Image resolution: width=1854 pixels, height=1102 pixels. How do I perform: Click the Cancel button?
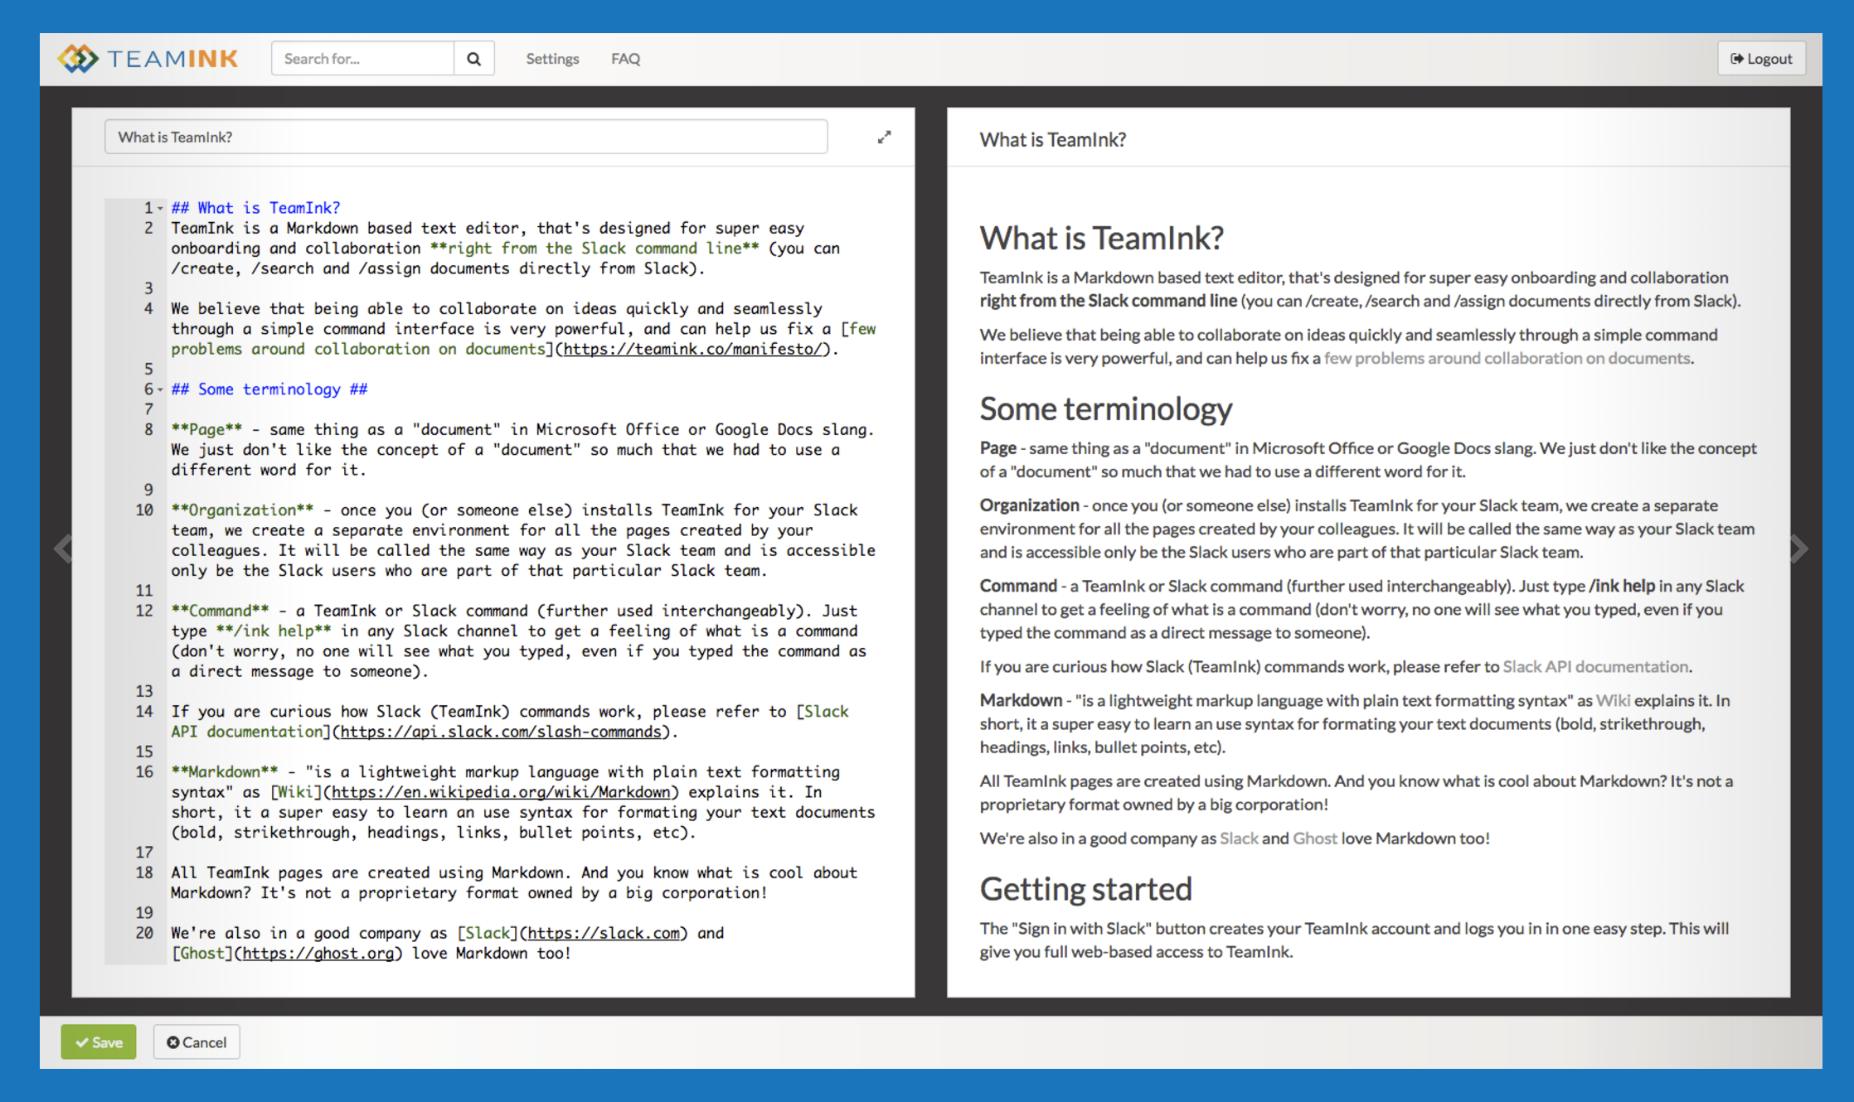coord(197,1042)
